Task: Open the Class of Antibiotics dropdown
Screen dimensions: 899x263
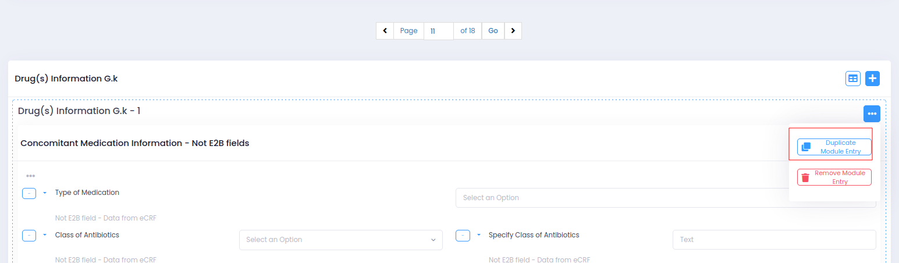Action: click(340, 240)
